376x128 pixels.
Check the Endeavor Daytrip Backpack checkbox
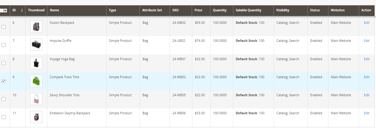click(4, 117)
